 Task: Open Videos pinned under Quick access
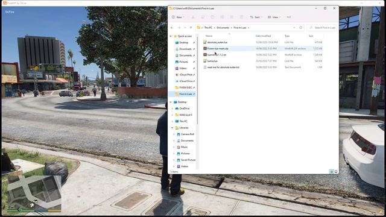pyautogui.click(x=183, y=68)
